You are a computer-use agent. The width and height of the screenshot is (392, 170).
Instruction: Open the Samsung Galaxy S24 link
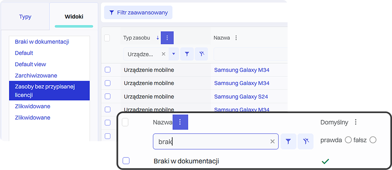[241, 96]
